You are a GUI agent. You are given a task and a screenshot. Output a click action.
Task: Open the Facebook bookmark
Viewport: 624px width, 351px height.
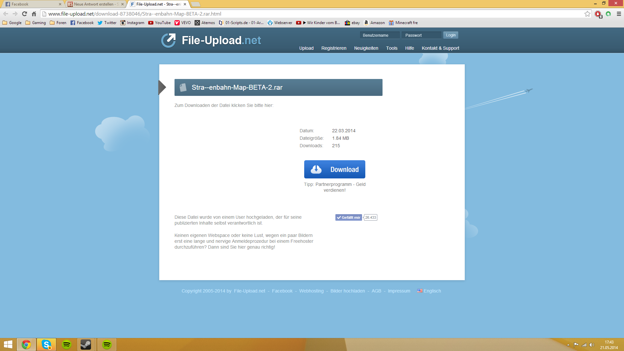82,23
